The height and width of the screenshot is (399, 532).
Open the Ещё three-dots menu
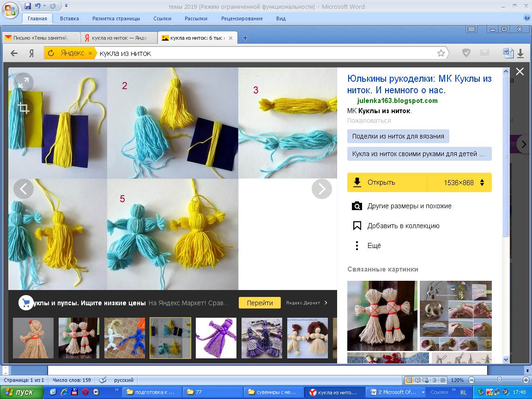[366, 246]
